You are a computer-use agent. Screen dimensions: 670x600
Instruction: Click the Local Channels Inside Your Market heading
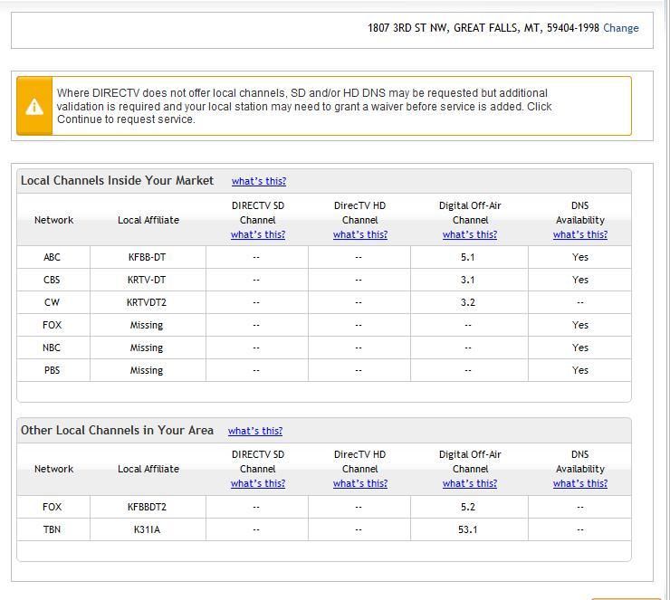(117, 181)
